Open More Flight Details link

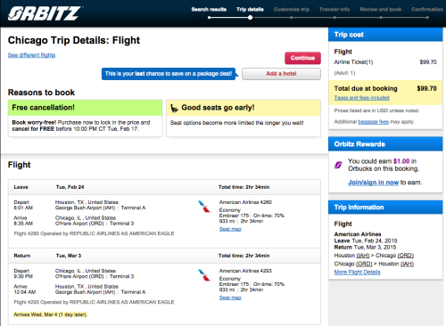[357, 272]
